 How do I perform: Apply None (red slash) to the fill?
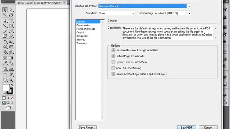12,98
